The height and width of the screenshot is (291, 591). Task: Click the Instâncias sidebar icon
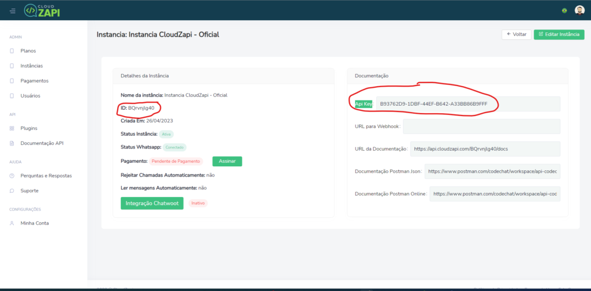[12, 66]
